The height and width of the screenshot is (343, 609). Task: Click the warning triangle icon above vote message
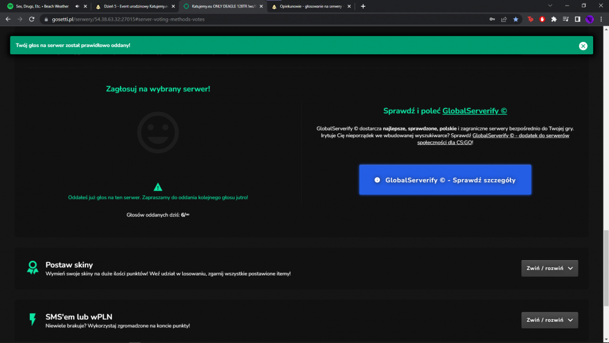[x=158, y=187]
